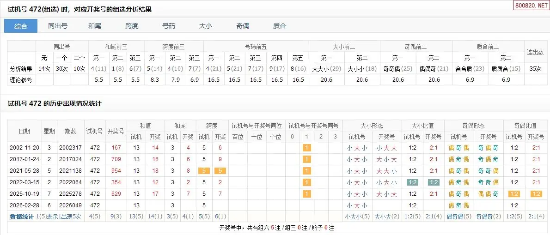Click the date 2017-01-24
The width and height of the screenshot is (550, 235).
pyautogui.click(x=24, y=159)
